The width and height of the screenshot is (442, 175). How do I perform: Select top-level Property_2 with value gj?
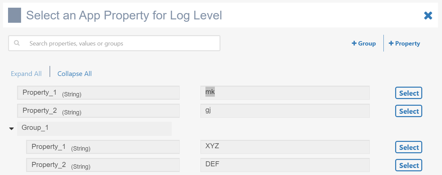tap(409, 111)
